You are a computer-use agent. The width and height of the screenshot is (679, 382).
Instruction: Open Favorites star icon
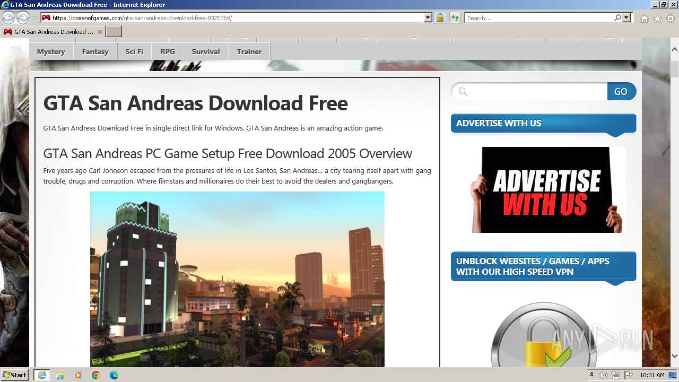[657, 19]
